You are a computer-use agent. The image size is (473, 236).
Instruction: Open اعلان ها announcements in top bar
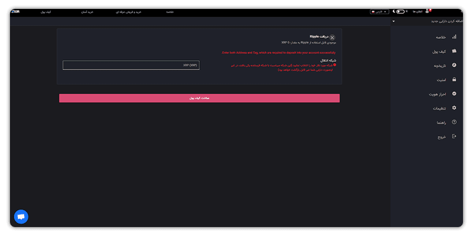417,12
